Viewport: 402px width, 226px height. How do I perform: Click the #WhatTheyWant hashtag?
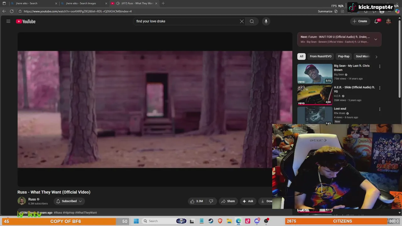click(86, 213)
